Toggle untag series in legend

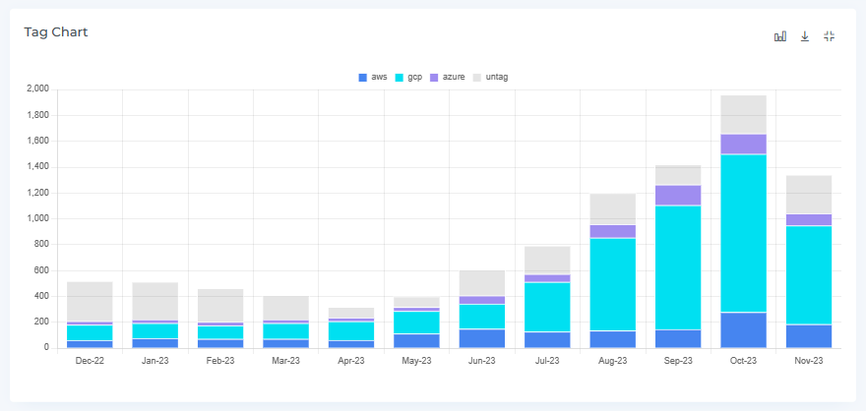[x=497, y=77]
